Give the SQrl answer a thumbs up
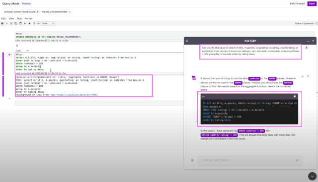318x182 pixels. pyautogui.click(x=303, y=76)
